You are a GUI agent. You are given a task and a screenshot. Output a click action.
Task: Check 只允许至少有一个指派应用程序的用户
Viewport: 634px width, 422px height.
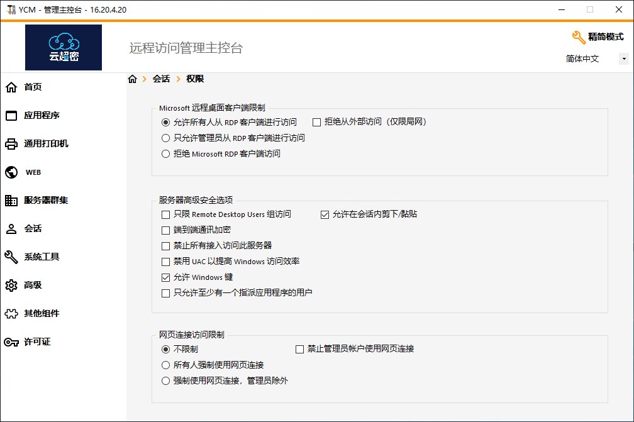point(165,294)
